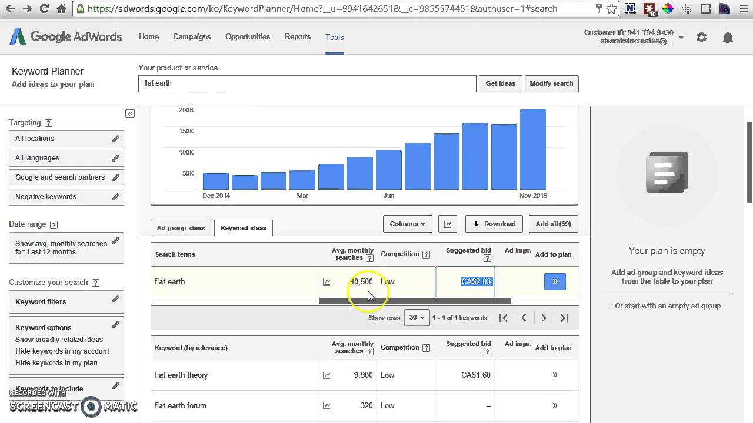The image size is (753, 423).
Task: Open the Show rows 30 dropdown
Action: click(417, 318)
